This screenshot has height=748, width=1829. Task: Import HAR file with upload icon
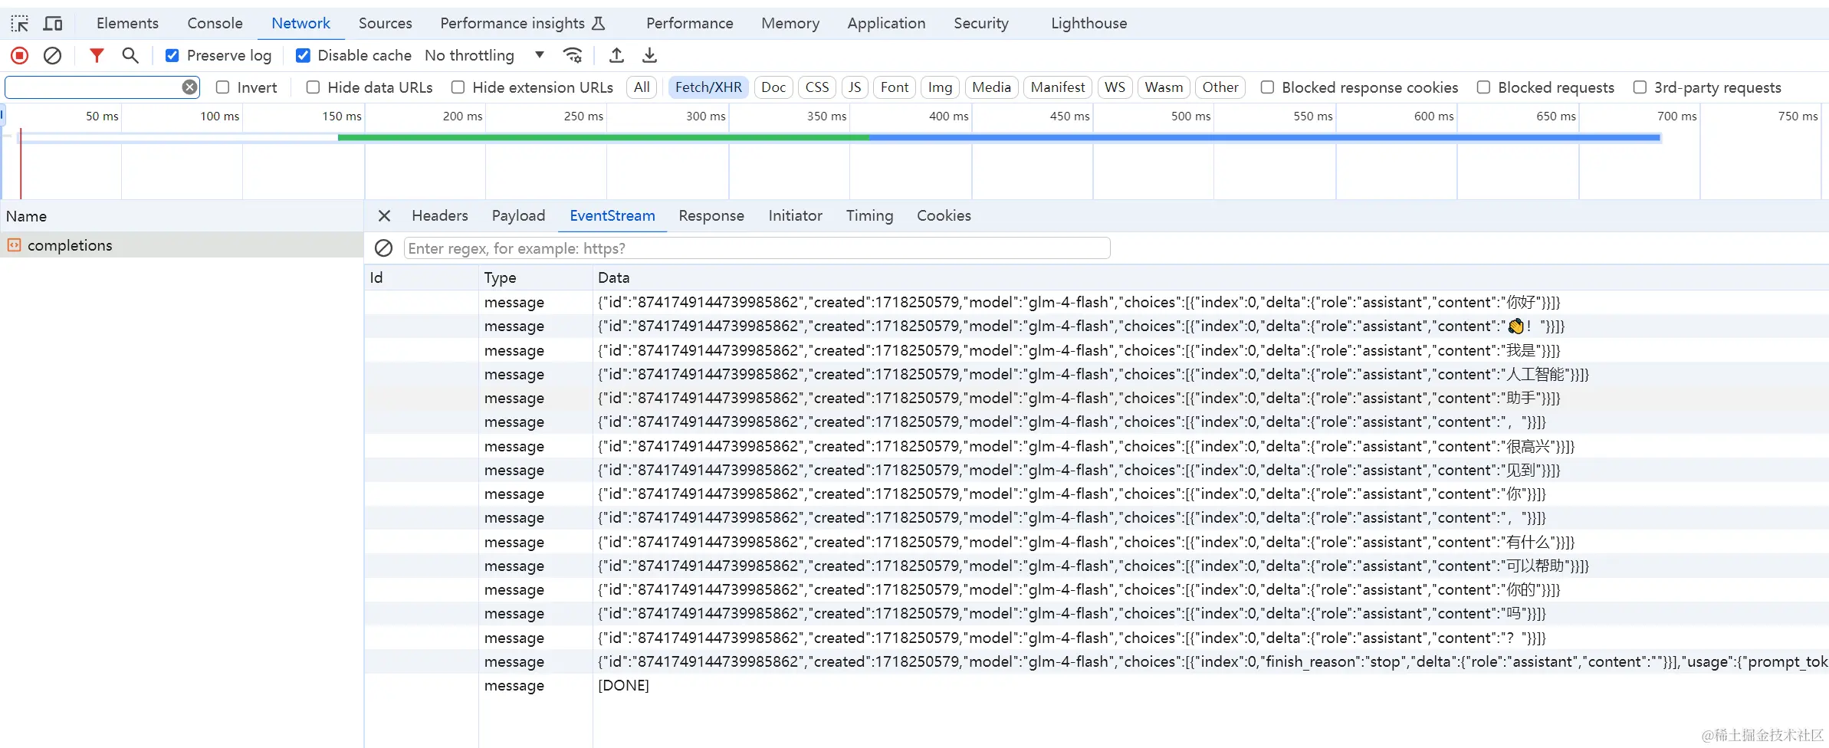(616, 55)
